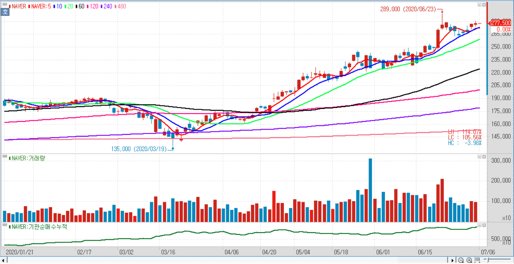The image size is (514, 264).
Task: Select the 60-day moving average legend
Action: pyautogui.click(x=81, y=6)
